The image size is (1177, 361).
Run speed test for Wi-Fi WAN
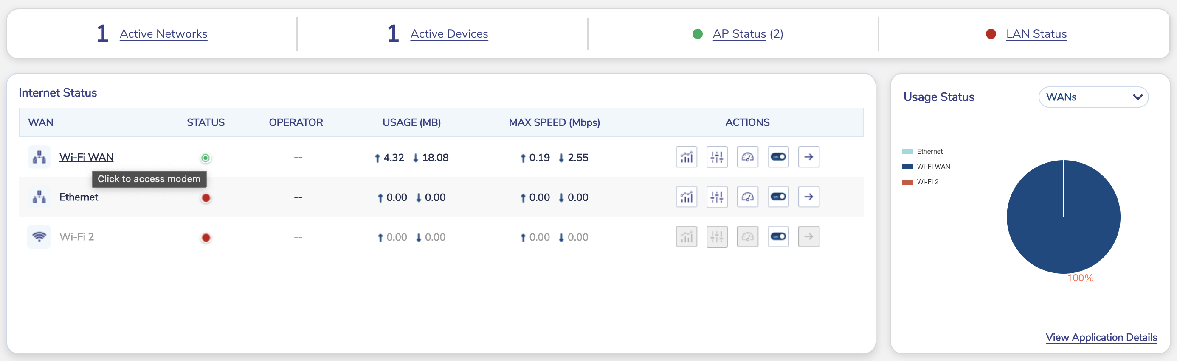pyautogui.click(x=747, y=157)
